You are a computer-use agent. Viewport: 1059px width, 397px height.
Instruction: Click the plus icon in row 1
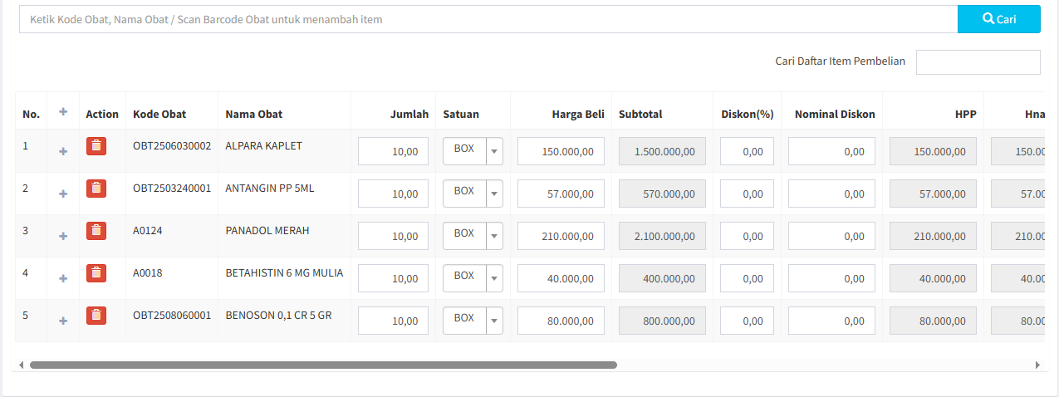coord(63,152)
